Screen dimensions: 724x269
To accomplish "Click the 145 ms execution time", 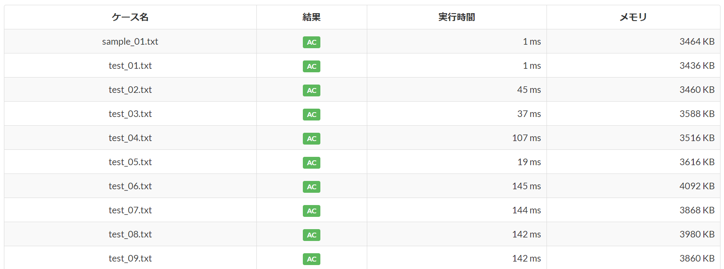I will pos(526,186).
